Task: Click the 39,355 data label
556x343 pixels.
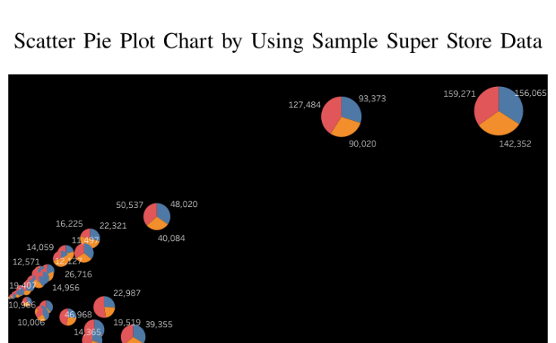Action: tap(159, 324)
